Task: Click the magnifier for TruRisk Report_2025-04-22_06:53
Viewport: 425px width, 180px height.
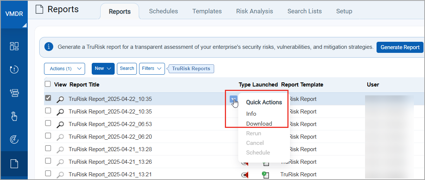Action: click(x=60, y=124)
